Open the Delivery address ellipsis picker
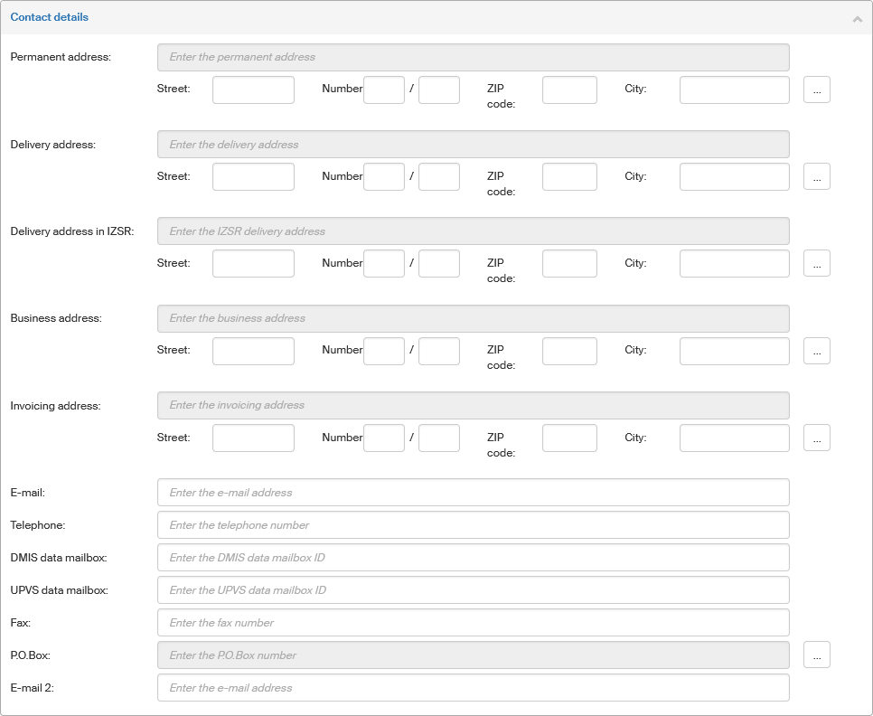Screen dimensions: 873x716 point(816,177)
